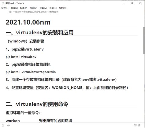Click the vertical scrollbar thumb

(144, 40)
